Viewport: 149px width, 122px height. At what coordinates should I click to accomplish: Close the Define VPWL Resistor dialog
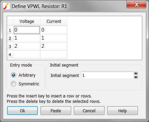136,4
